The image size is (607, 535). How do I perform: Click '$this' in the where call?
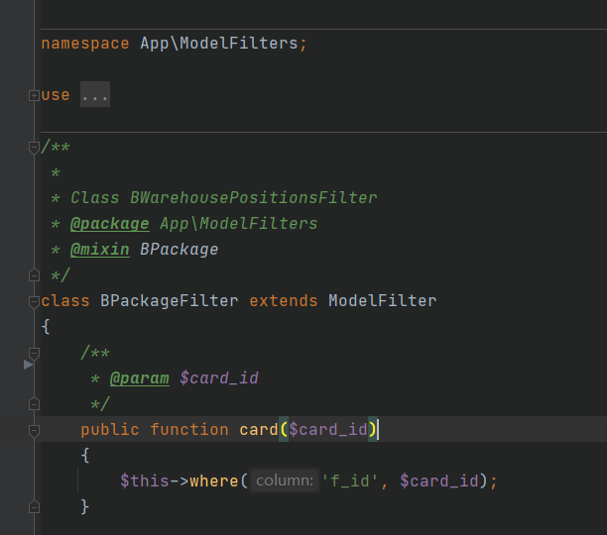click(x=145, y=481)
